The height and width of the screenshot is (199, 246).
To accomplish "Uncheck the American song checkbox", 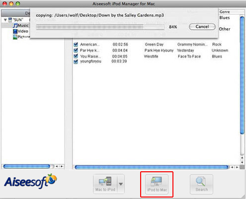I will coord(76,45).
